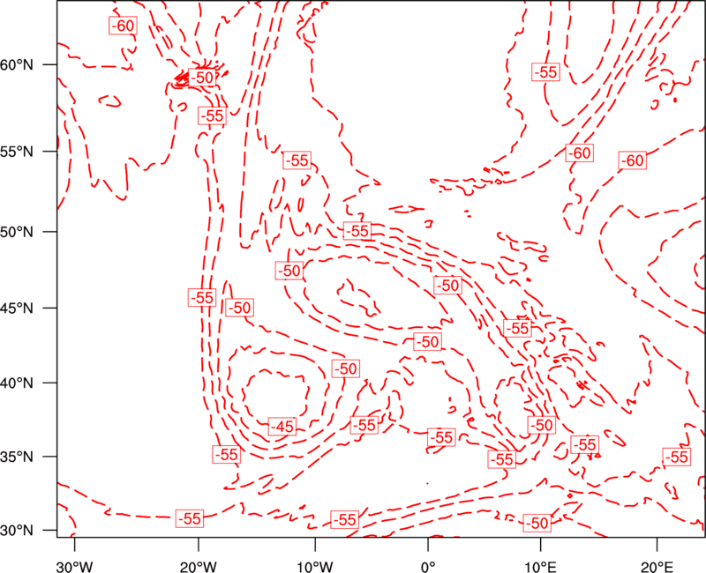This screenshot has height=573, width=706.
Task: Pick the 20°E longitude axis label
Action: point(657,567)
